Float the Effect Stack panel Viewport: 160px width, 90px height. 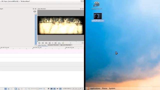coord(33,9)
